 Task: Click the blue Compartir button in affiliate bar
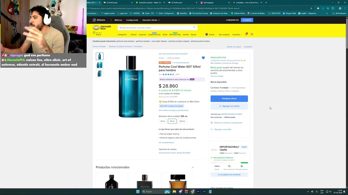[x=247, y=20]
